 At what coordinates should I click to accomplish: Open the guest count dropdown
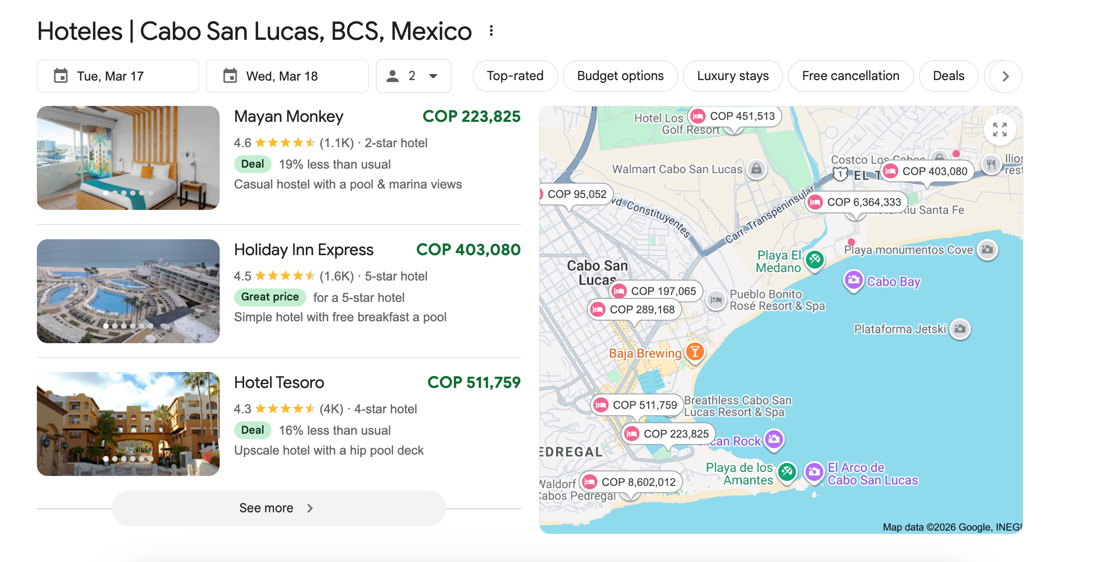pos(413,76)
